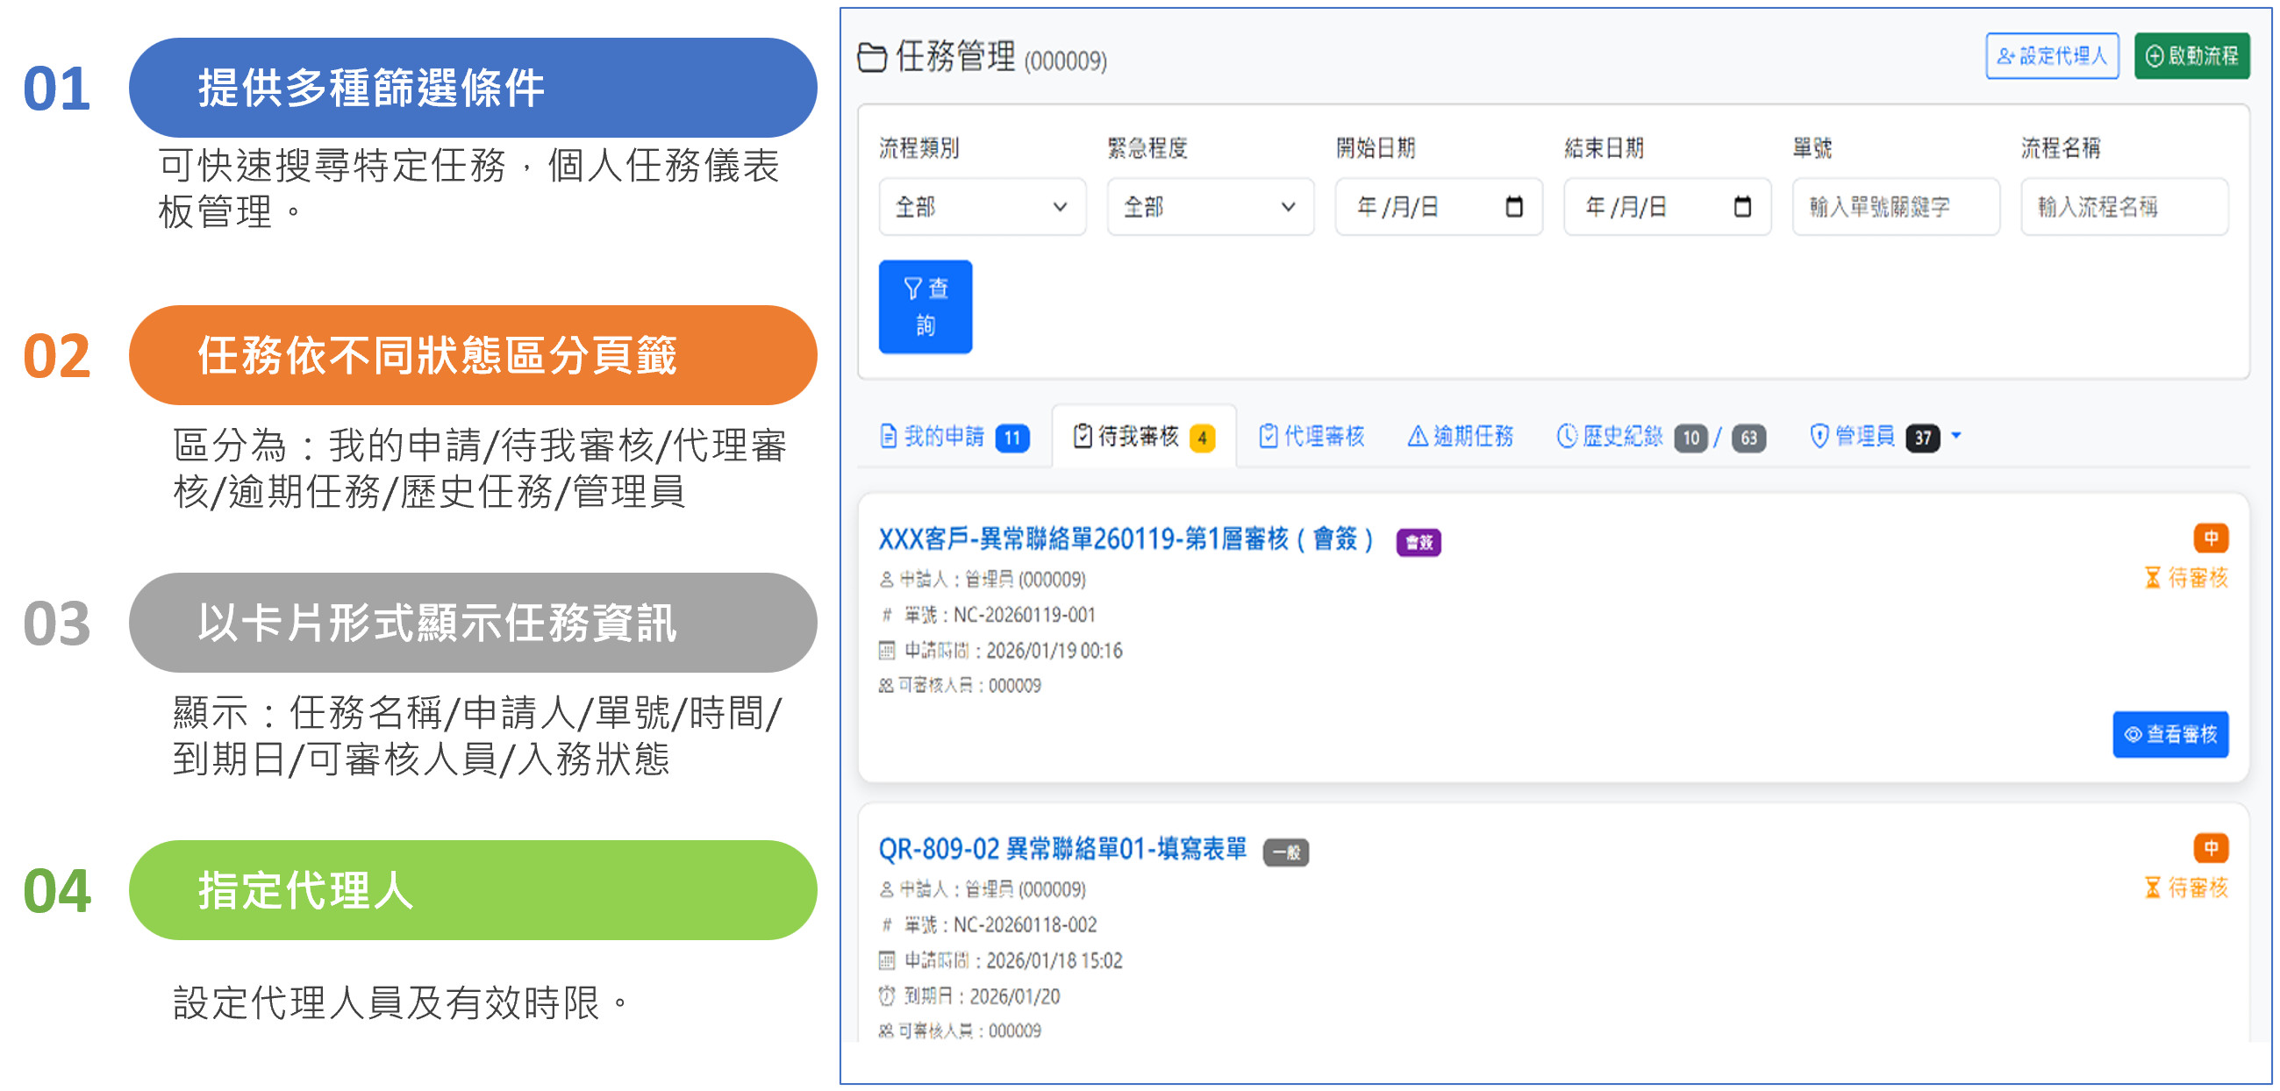
Task: Switch to the 我的申請 tab
Action: 954,436
